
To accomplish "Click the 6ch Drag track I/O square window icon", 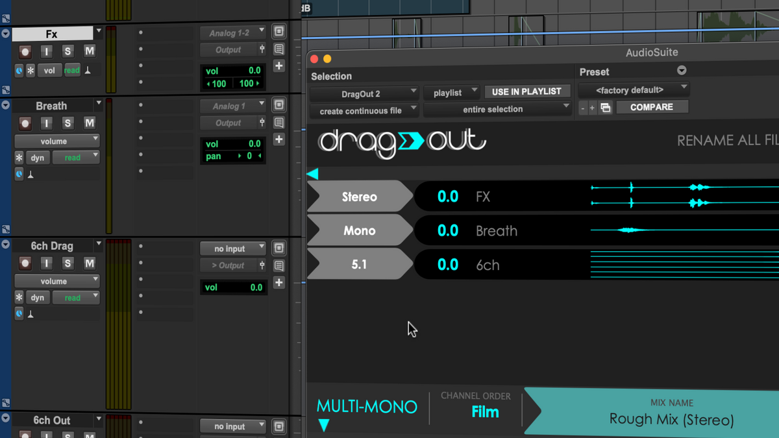I will click(x=279, y=248).
